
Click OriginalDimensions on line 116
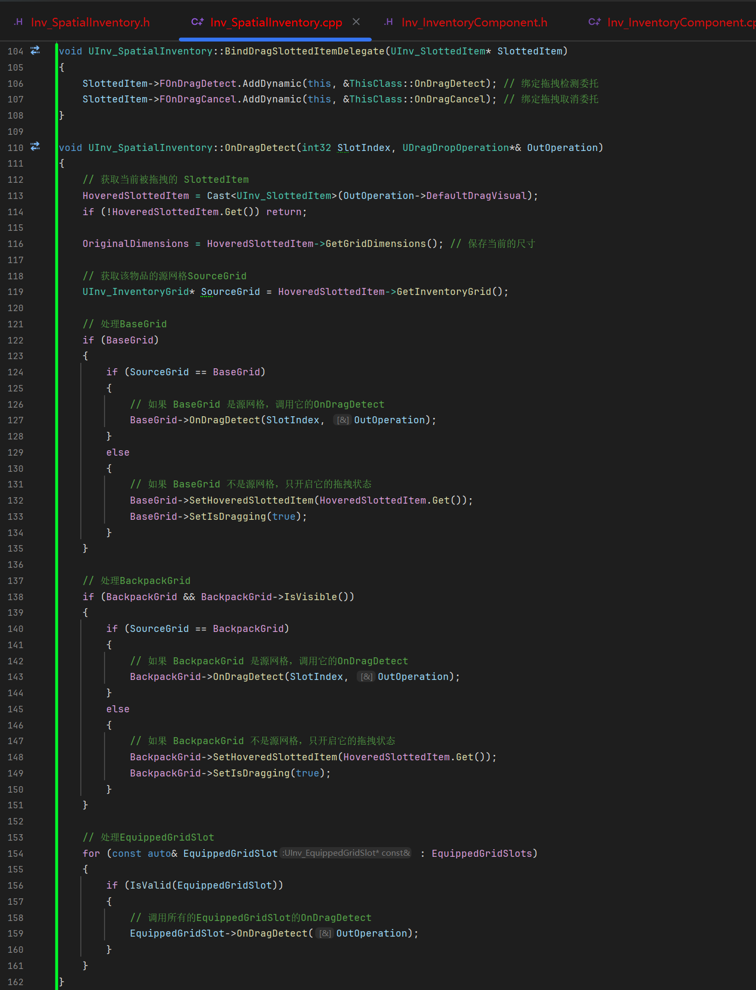(x=136, y=244)
